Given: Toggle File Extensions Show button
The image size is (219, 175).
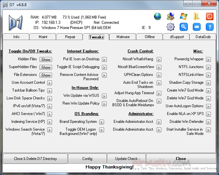Looking at the screenshot, I should click(46, 75).
